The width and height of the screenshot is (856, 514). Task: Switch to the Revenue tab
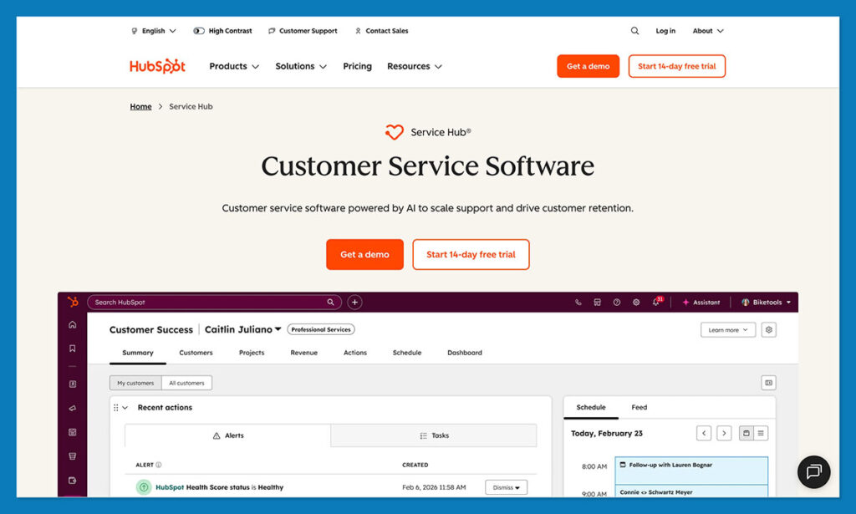click(x=304, y=353)
